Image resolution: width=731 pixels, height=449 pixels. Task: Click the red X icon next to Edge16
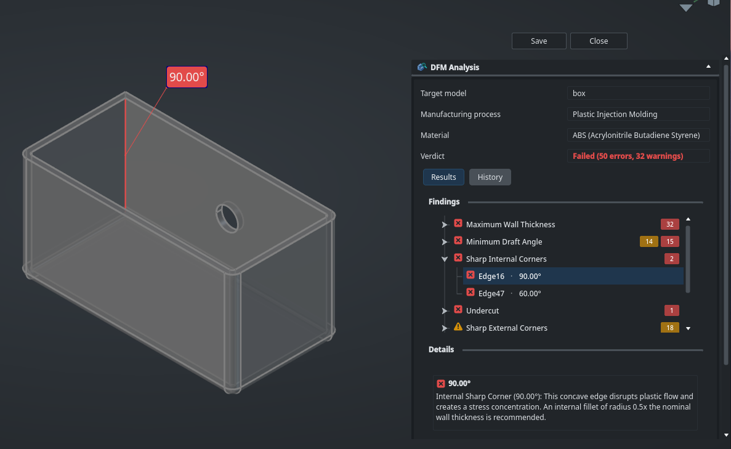[471, 276]
